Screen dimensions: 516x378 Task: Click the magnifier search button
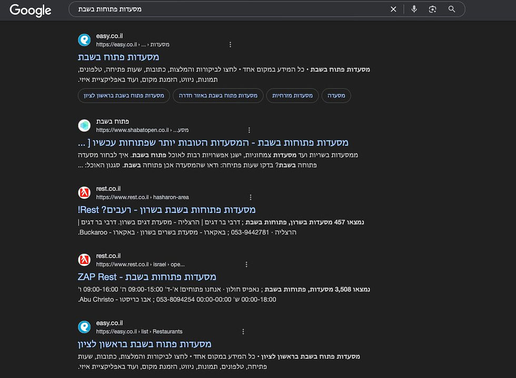click(x=452, y=9)
